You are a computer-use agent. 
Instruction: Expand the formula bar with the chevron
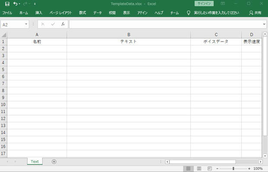click(264, 24)
